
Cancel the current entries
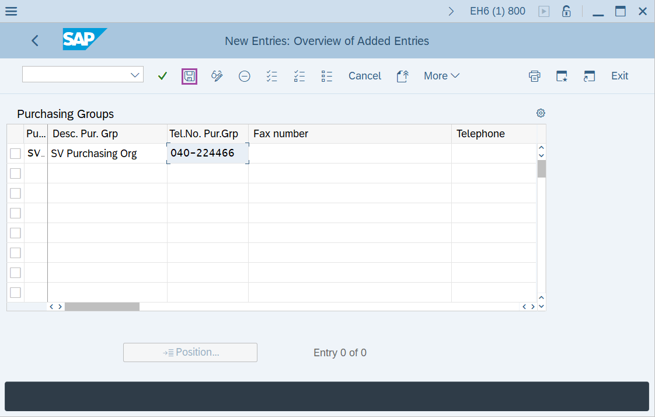364,76
